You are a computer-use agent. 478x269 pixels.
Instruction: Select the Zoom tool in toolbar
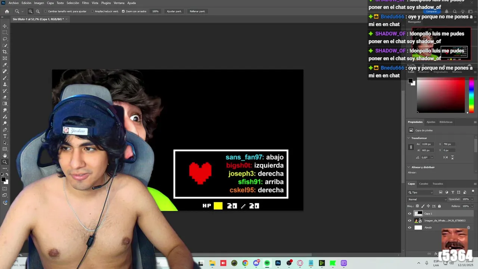coord(5,162)
